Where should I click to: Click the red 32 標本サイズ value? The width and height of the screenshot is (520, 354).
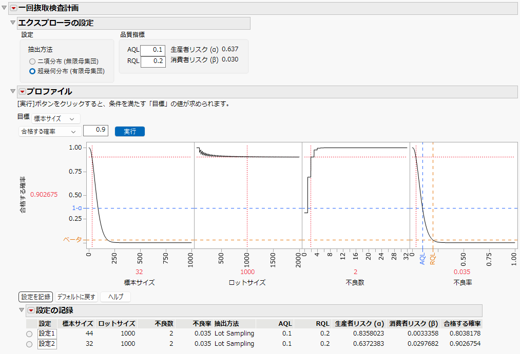139,272
